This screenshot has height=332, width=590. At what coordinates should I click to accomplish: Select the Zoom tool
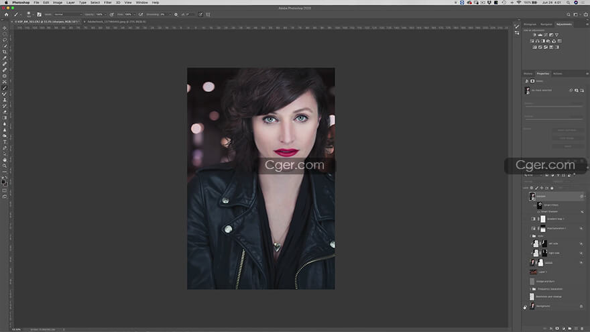tap(5, 165)
